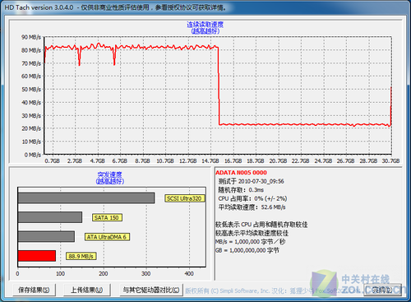Click the 100 burst axis label
This screenshot has height=302, width=411.
click(60, 273)
